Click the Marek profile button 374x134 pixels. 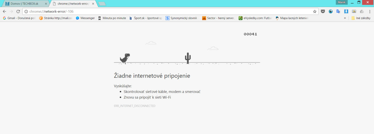click(342, 2)
